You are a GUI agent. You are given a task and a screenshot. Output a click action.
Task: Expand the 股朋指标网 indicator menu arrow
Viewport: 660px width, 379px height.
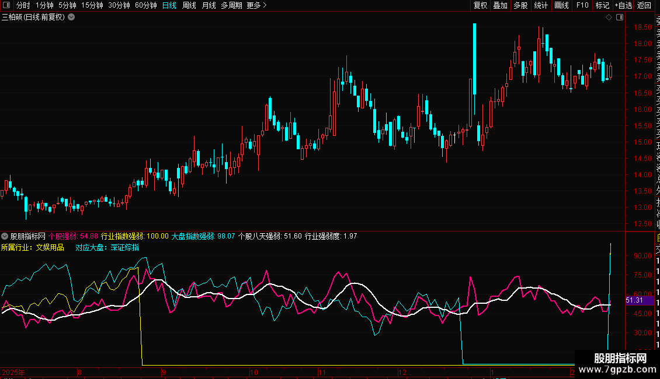(5, 236)
